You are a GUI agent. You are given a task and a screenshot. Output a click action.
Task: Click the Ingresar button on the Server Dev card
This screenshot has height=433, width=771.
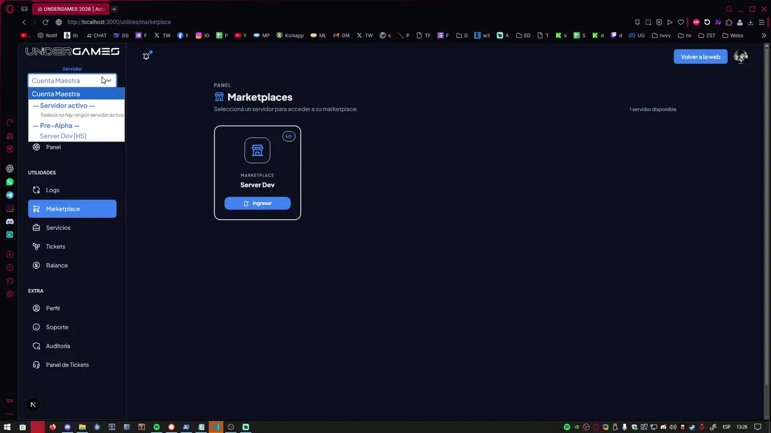pos(257,203)
